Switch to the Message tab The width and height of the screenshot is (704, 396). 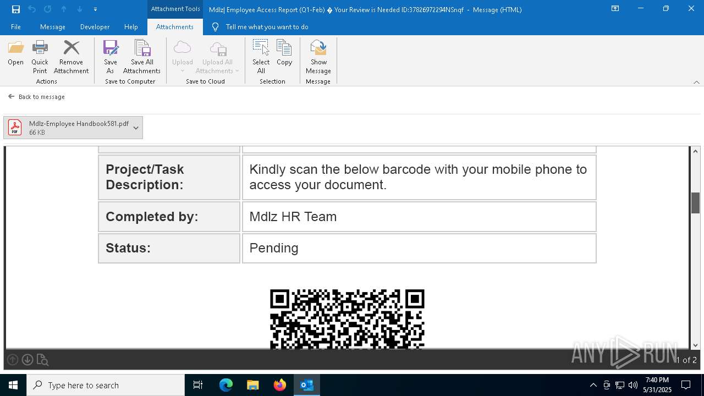53,27
